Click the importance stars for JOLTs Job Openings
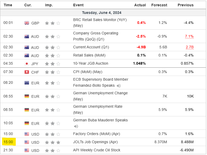 [52, 142]
